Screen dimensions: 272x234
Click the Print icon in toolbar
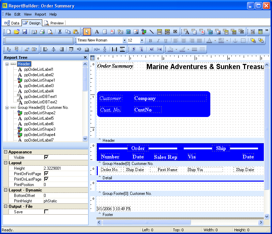pyautogui.click(x=42, y=32)
